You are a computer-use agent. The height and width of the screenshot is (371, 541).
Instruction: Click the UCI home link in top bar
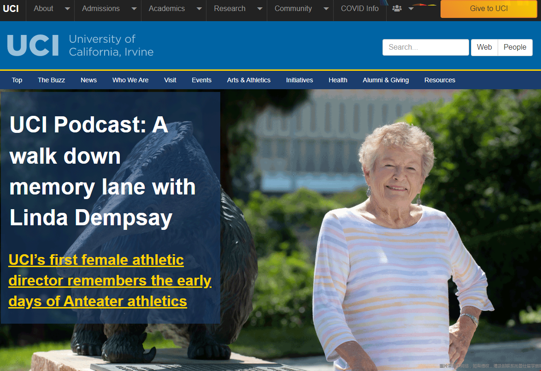11,9
